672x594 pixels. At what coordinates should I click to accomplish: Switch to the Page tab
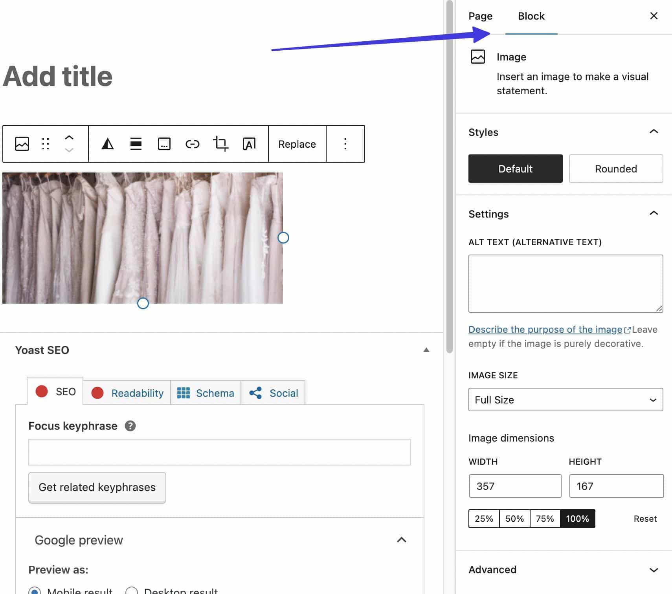(480, 16)
